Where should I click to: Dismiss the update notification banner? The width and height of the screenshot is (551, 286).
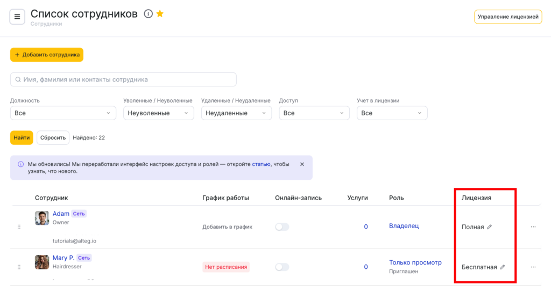coord(302,164)
